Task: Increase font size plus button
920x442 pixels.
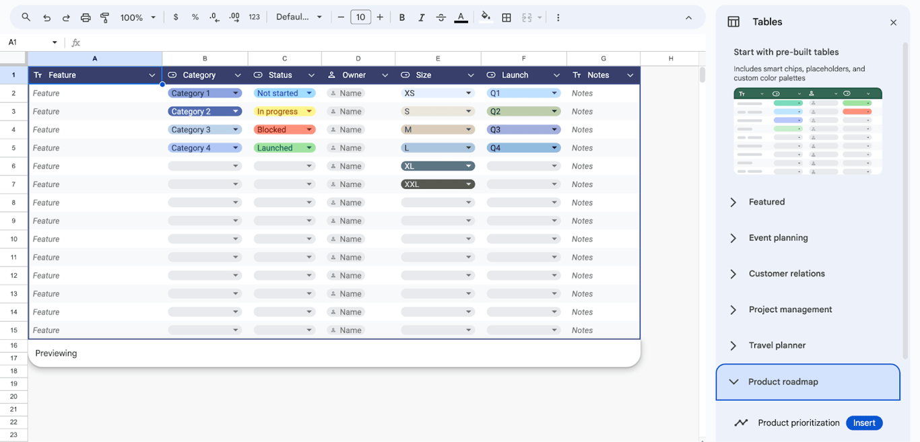Action: (x=380, y=17)
